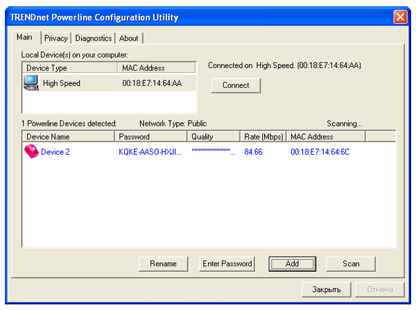Switch to the Main tab
The image size is (416, 310).
pyautogui.click(x=24, y=37)
